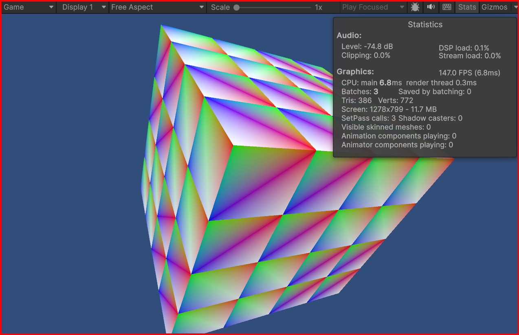Open the Frame Debugger bug icon
This screenshot has width=519, height=335.
coord(415,7)
